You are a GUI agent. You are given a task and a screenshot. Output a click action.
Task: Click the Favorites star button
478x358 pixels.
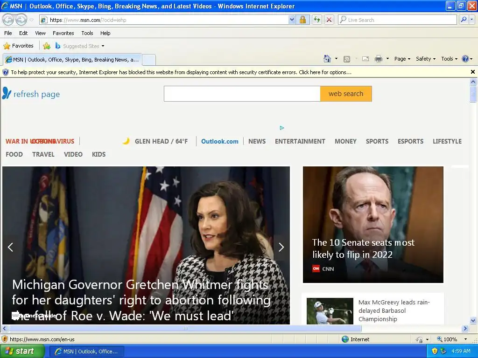coord(18,46)
